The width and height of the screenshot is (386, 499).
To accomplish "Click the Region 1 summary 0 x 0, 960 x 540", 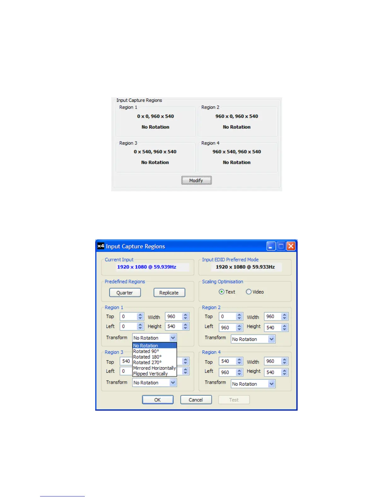I will tap(155, 116).
